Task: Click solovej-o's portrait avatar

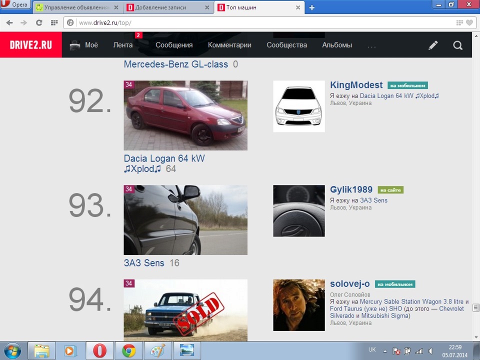Action: click(299, 305)
